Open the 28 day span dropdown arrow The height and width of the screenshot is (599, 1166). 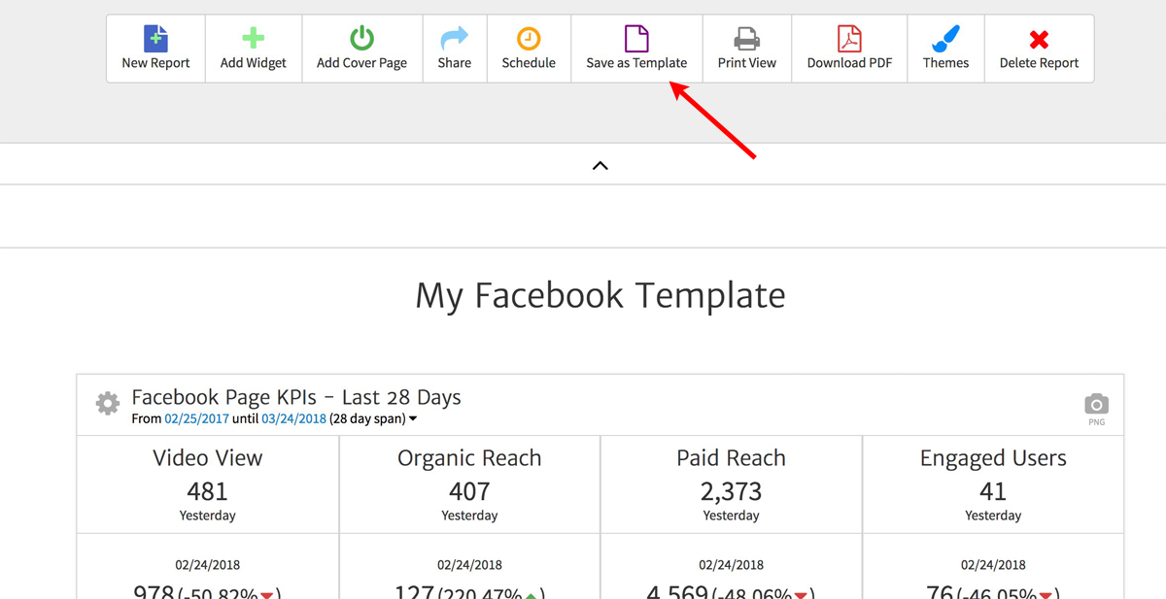tap(413, 419)
